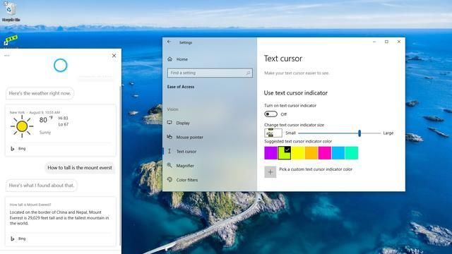The width and height of the screenshot is (452, 254).
Task: Open the Display settings page
Action: coord(179,123)
